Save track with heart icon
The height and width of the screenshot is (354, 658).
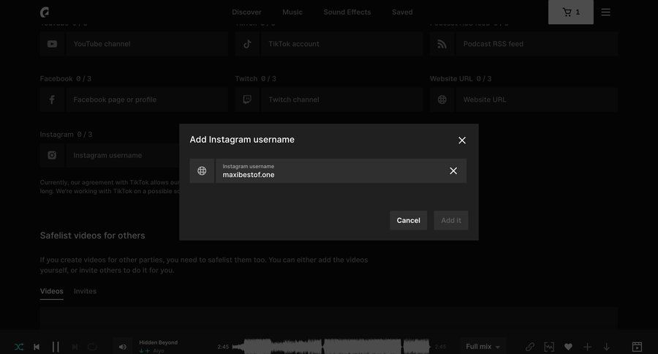click(568, 347)
